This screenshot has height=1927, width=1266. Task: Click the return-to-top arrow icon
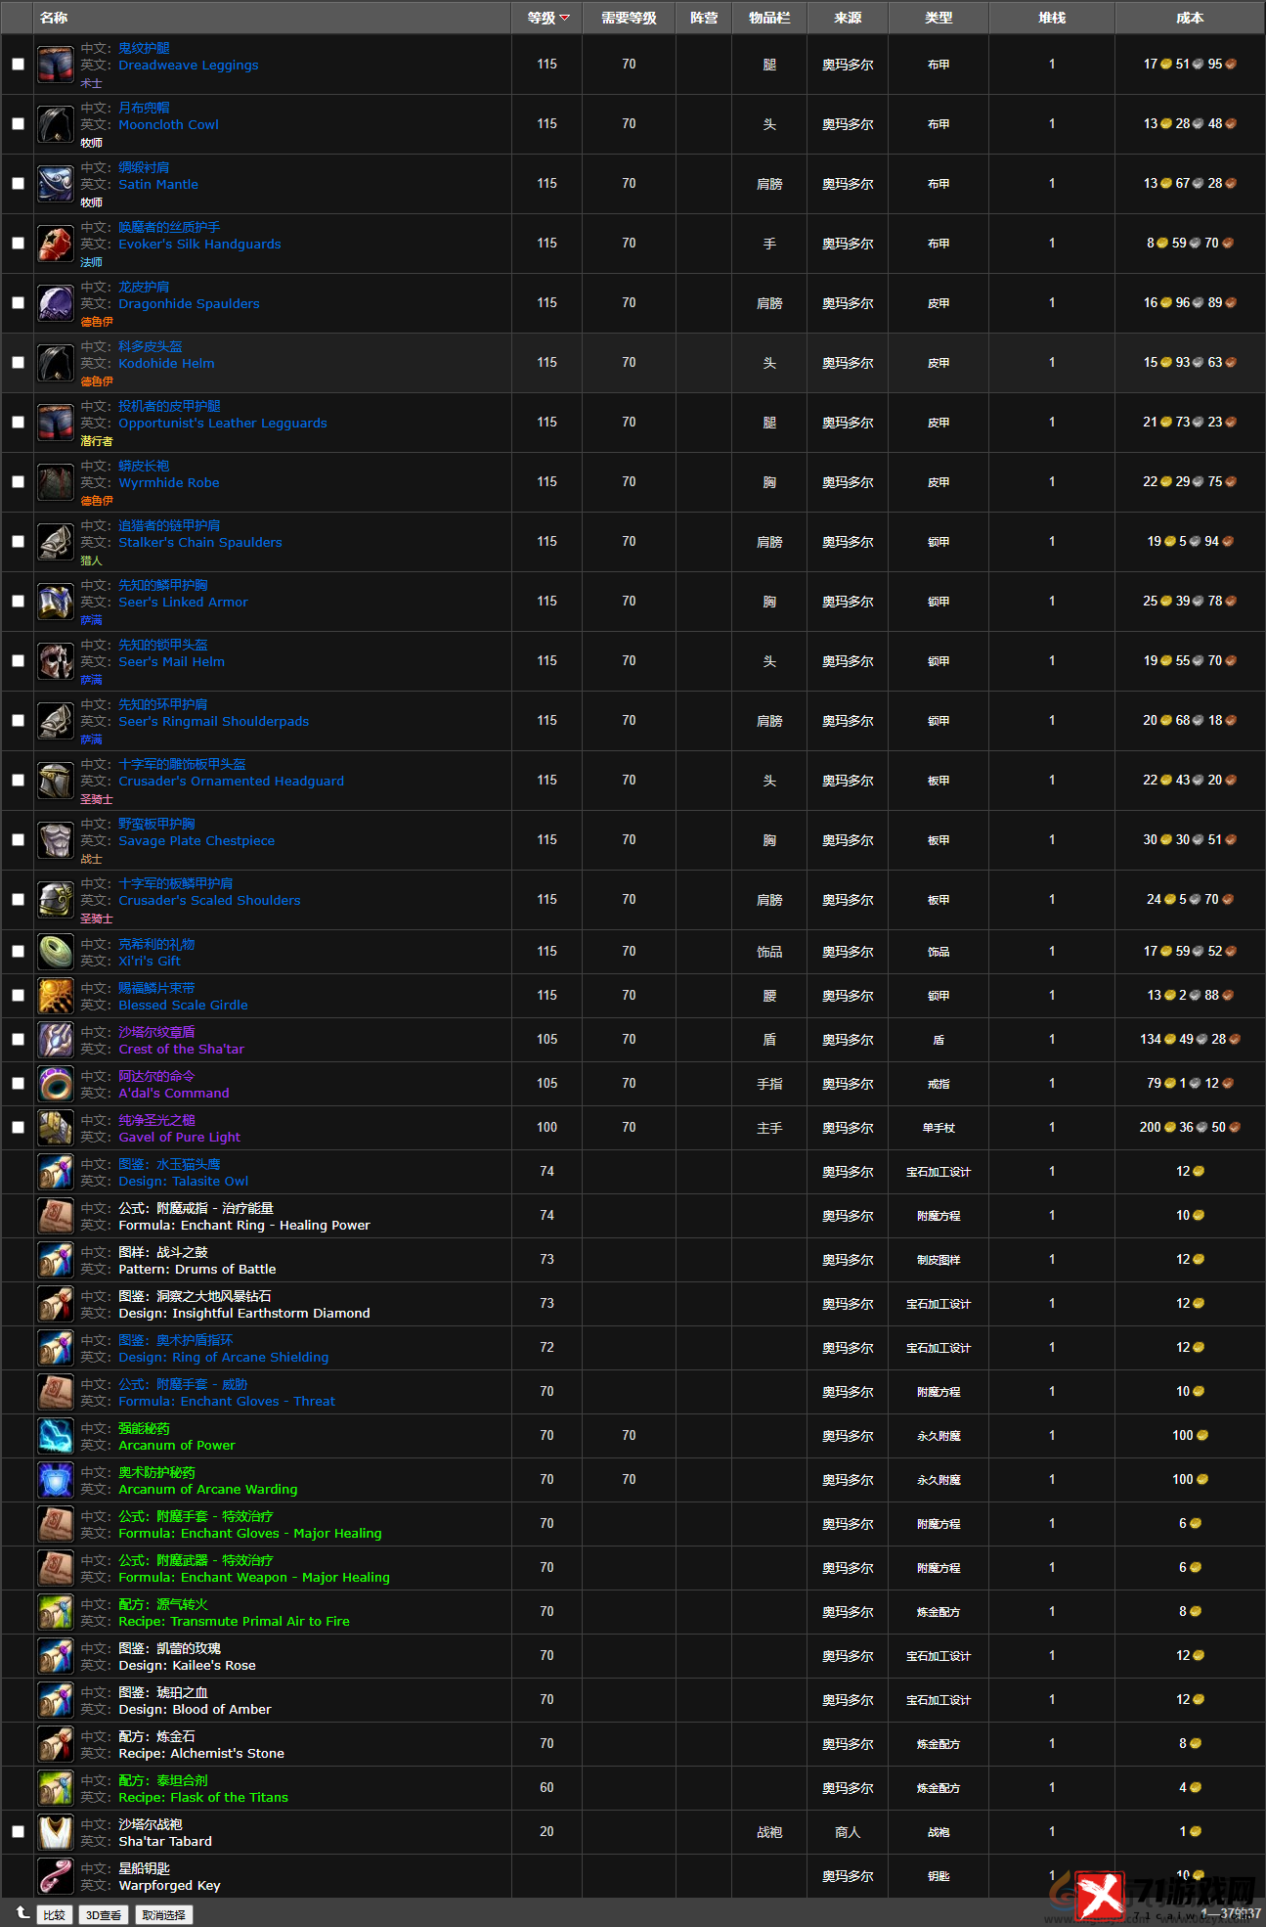[22, 1912]
